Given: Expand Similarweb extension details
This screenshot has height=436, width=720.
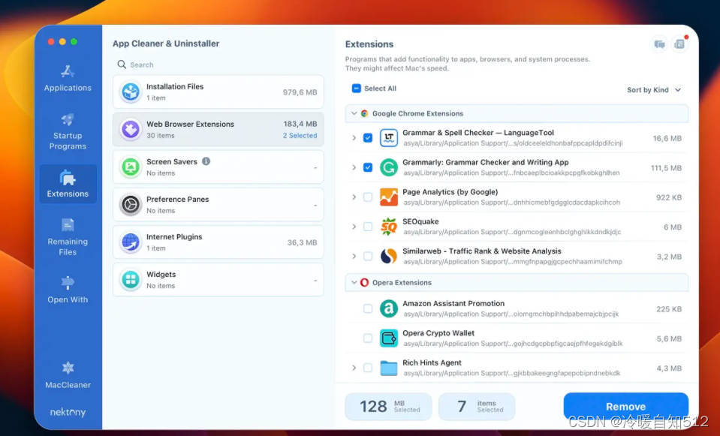Looking at the screenshot, I should tap(354, 256).
